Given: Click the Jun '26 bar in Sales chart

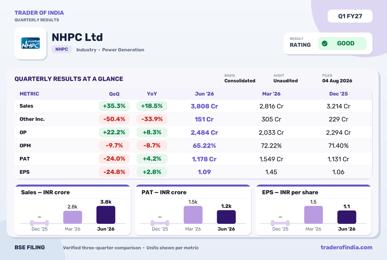Looking at the screenshot, I should pos(106,215).
